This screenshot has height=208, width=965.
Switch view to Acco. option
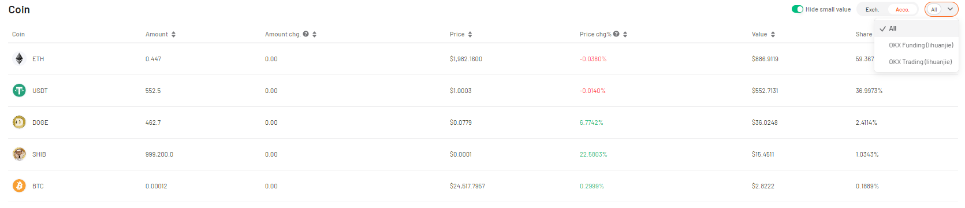click(x=902, y=10)
